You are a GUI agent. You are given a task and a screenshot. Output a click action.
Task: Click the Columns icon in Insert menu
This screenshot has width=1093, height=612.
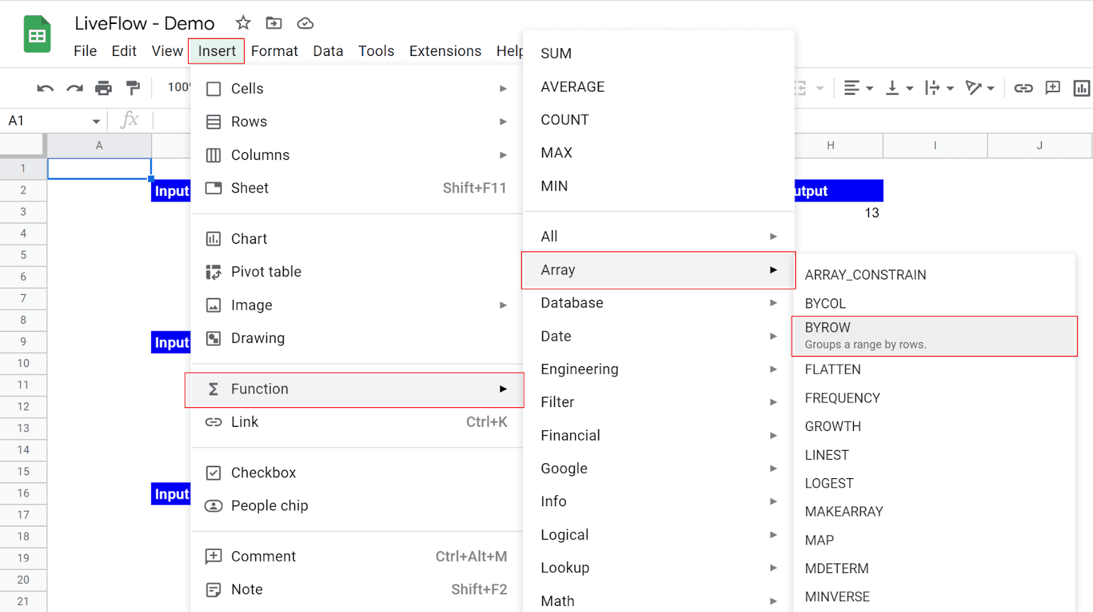[x=214, y=155]
